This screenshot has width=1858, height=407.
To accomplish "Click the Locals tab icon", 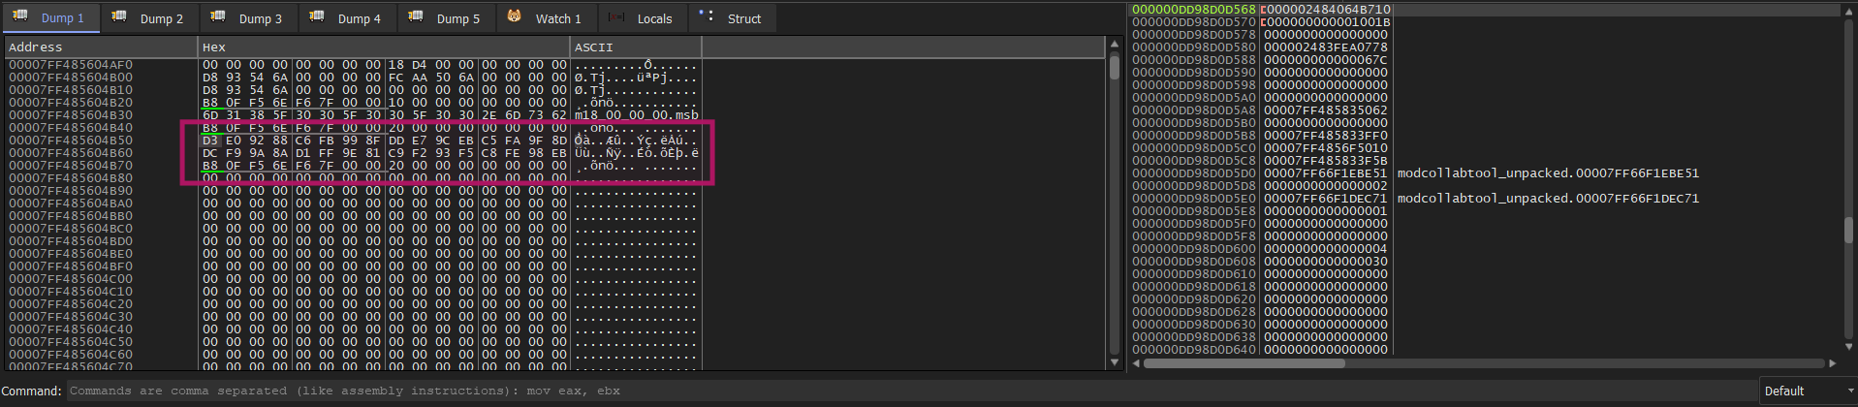I will tap(615, 17).
